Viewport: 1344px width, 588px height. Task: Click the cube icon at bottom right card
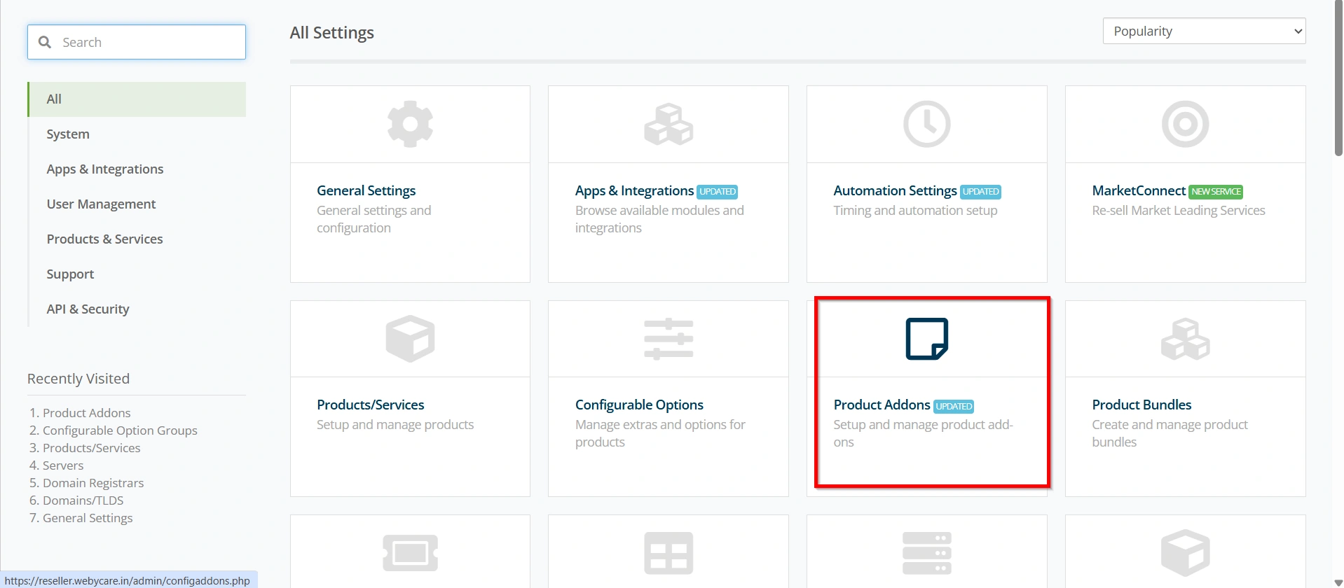coord(1185,553)
